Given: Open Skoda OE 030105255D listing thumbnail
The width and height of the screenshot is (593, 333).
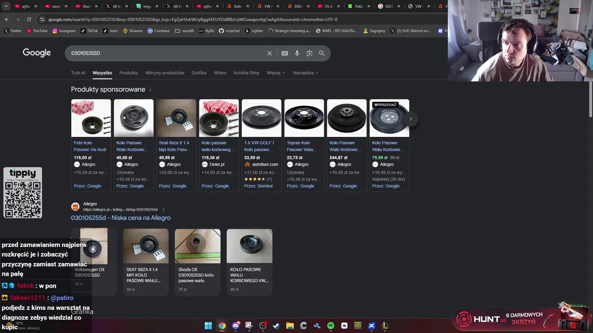Looking at the screenshot, I should [197, 246].
